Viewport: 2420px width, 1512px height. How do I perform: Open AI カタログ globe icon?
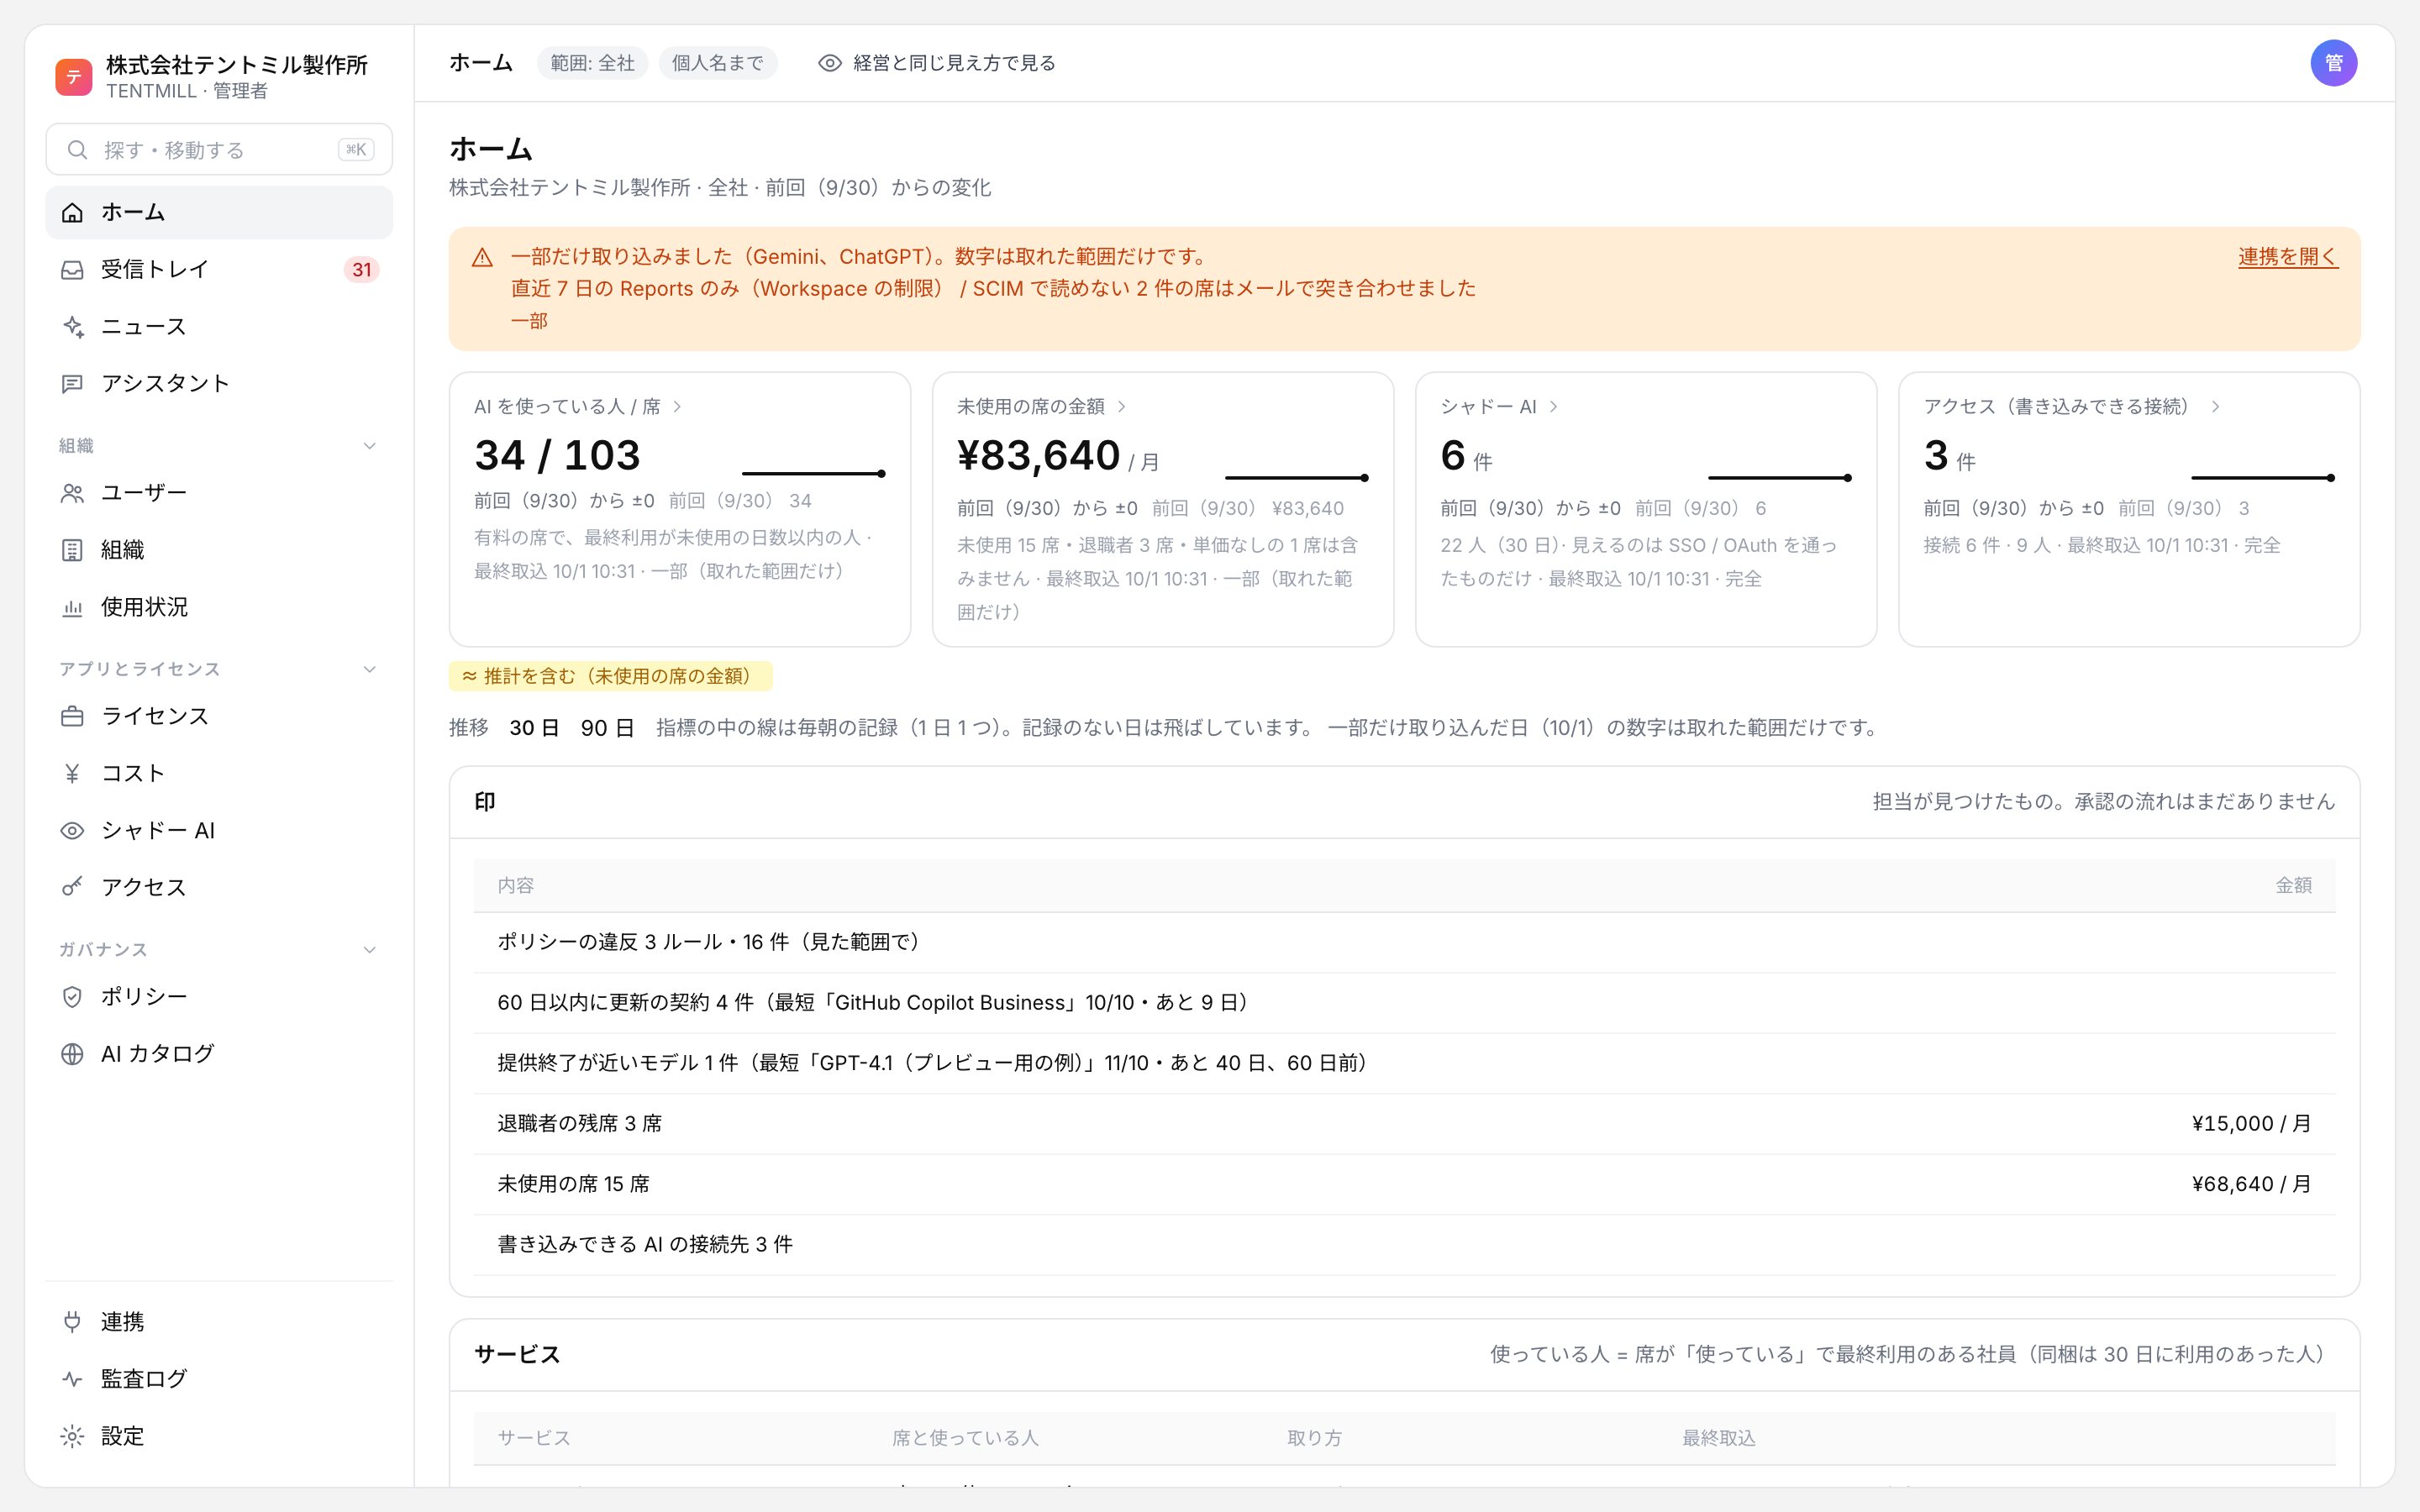pos(72,1053)
